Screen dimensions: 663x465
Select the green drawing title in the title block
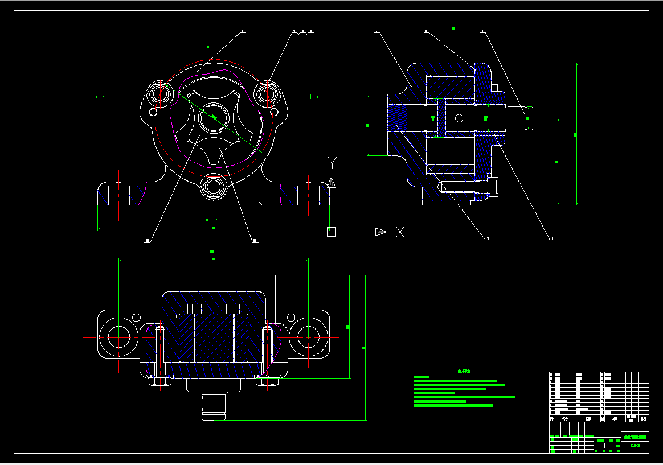[x=635, y=437]
